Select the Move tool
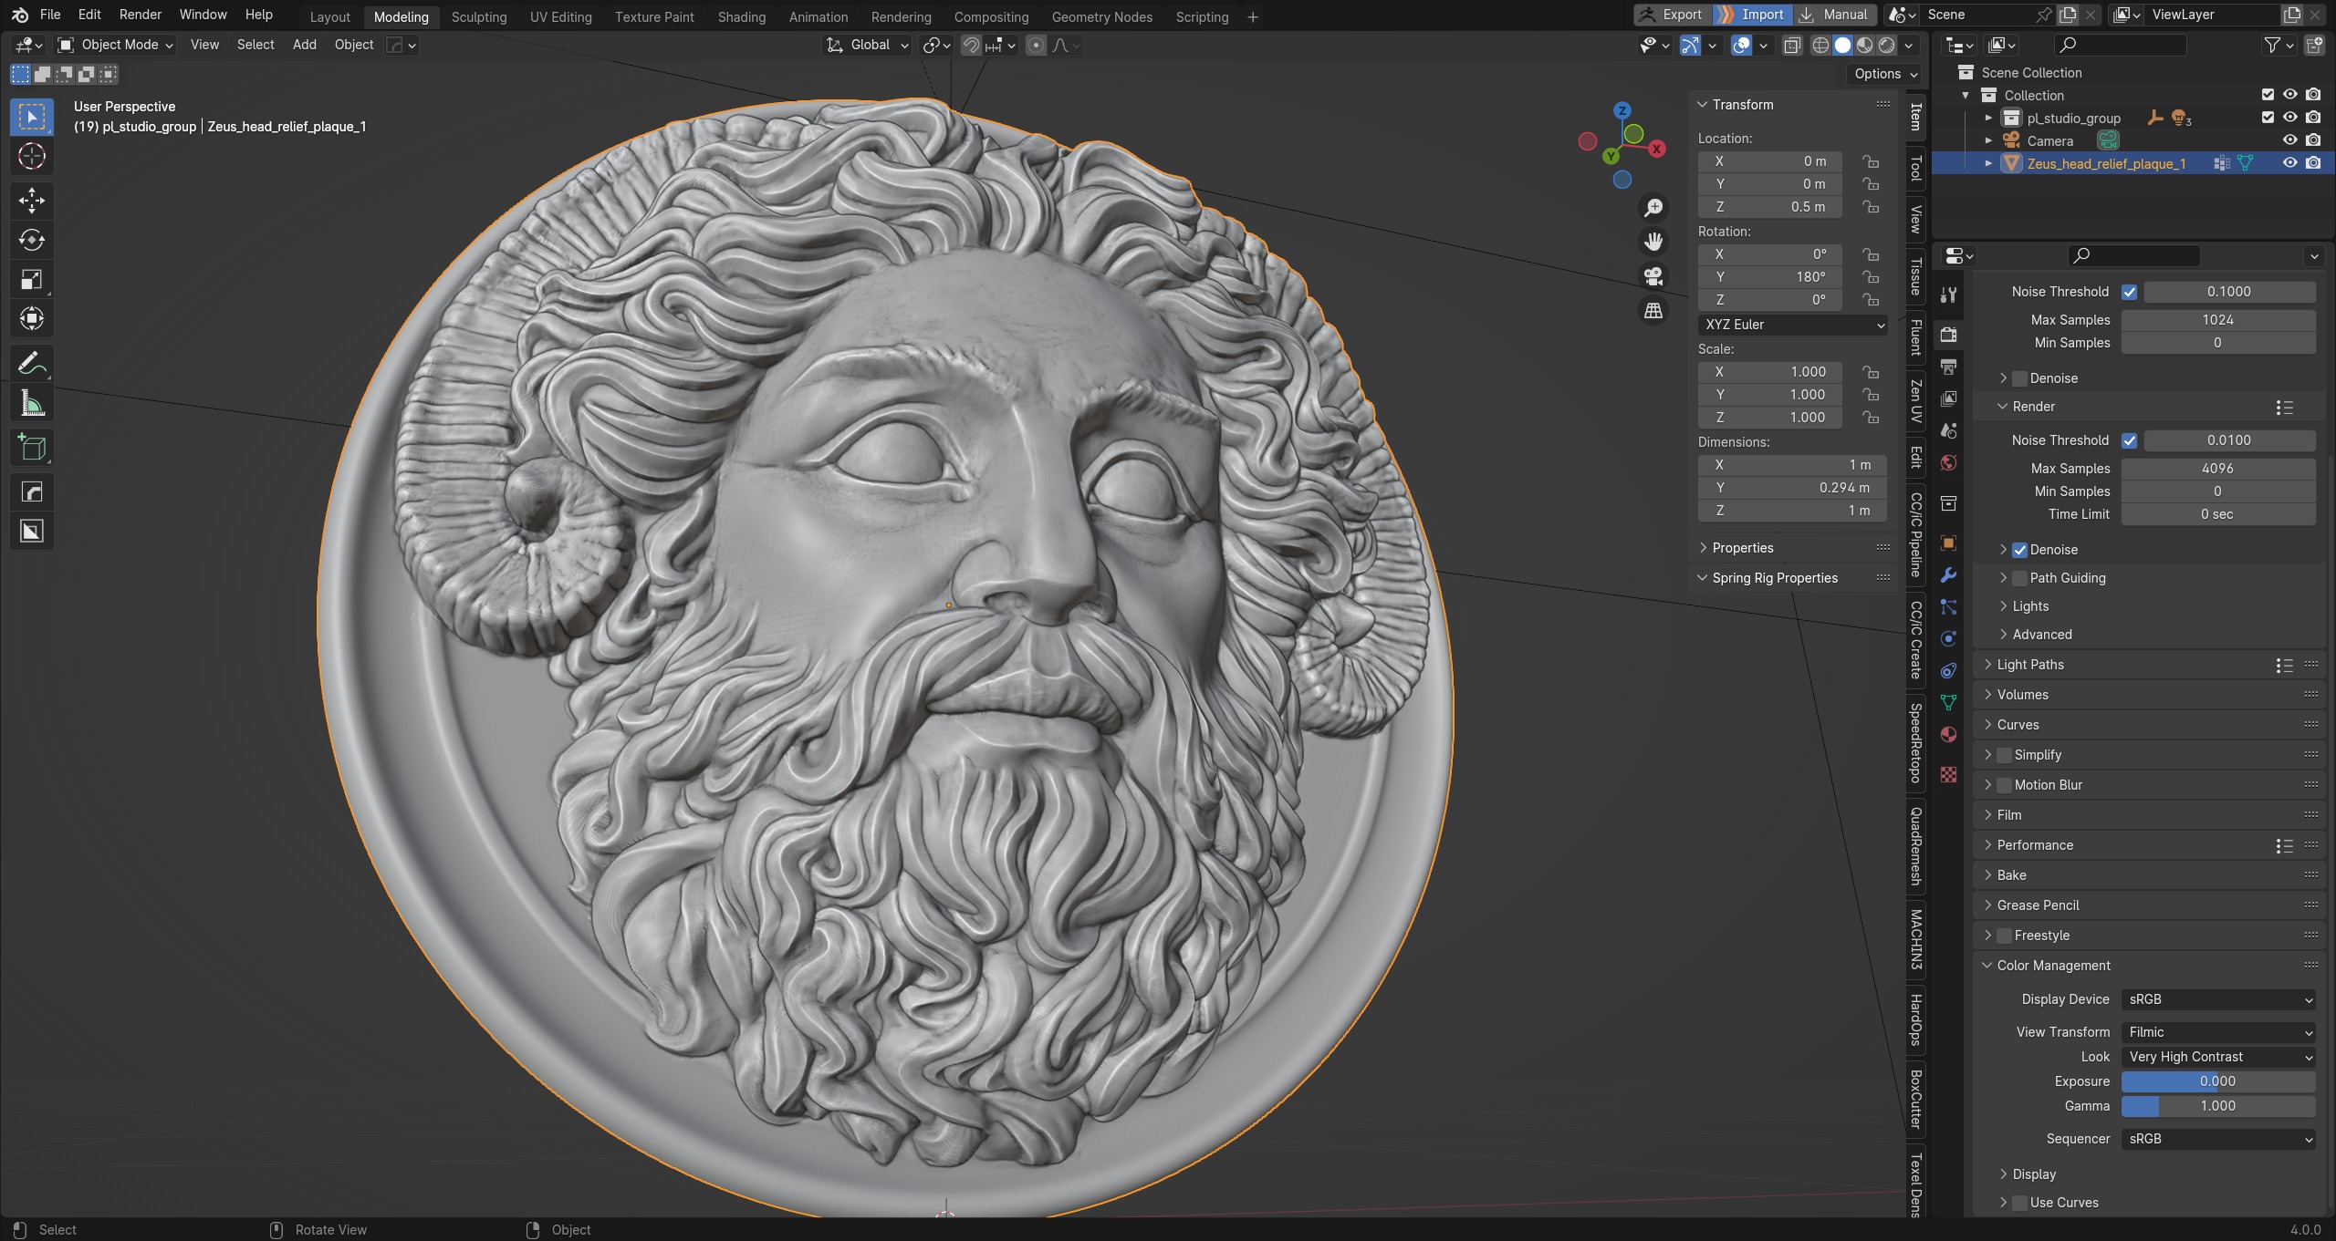 pos(32,201)
